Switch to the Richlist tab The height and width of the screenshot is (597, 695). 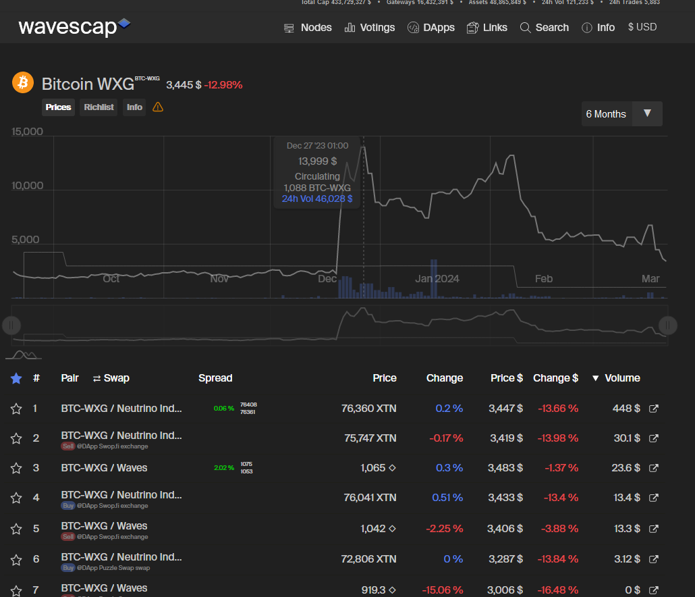[99, 107]
